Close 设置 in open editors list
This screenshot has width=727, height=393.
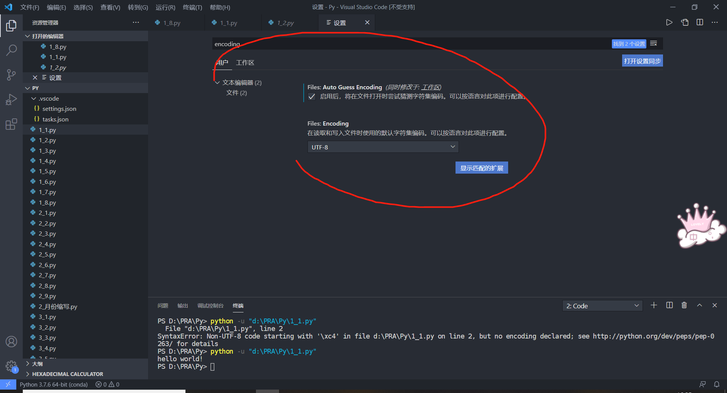(35, 78)
